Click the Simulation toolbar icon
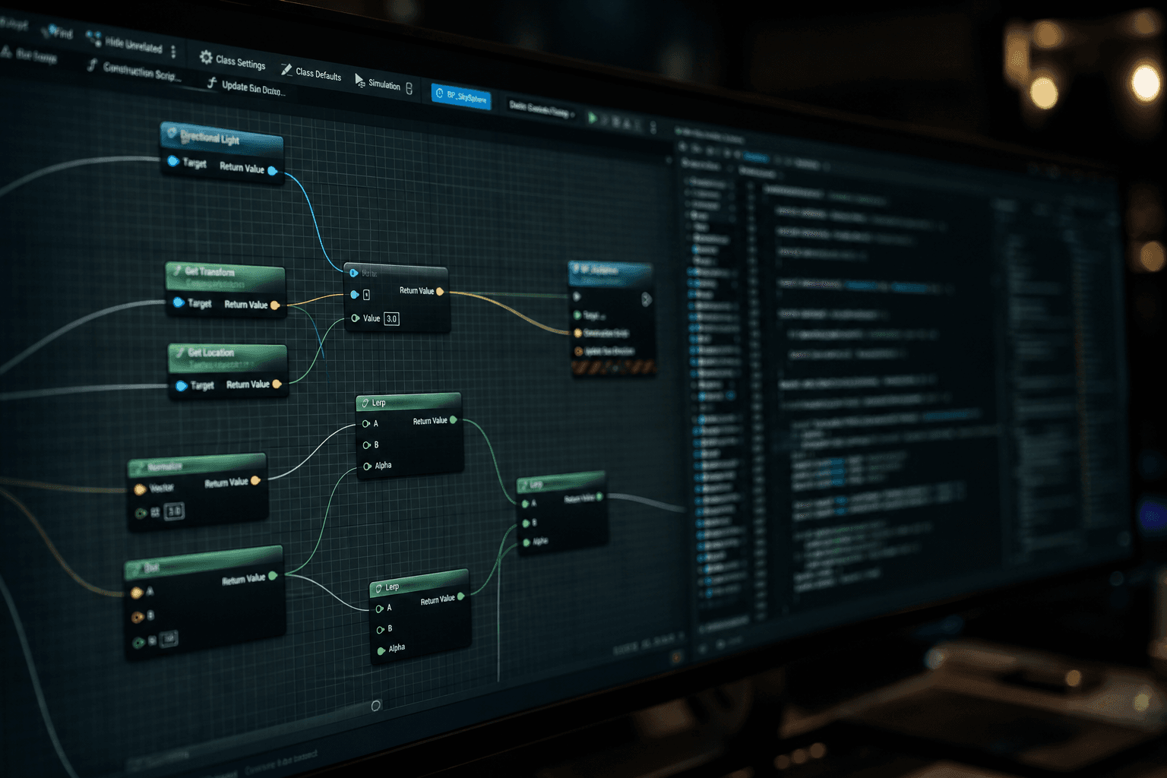Viewport: 1167px width, 778px height. pos(360,81)
